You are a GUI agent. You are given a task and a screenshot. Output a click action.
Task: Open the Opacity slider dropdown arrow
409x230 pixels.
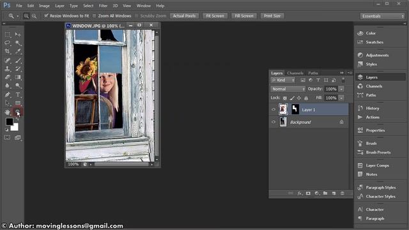click(x=341, y=89)
